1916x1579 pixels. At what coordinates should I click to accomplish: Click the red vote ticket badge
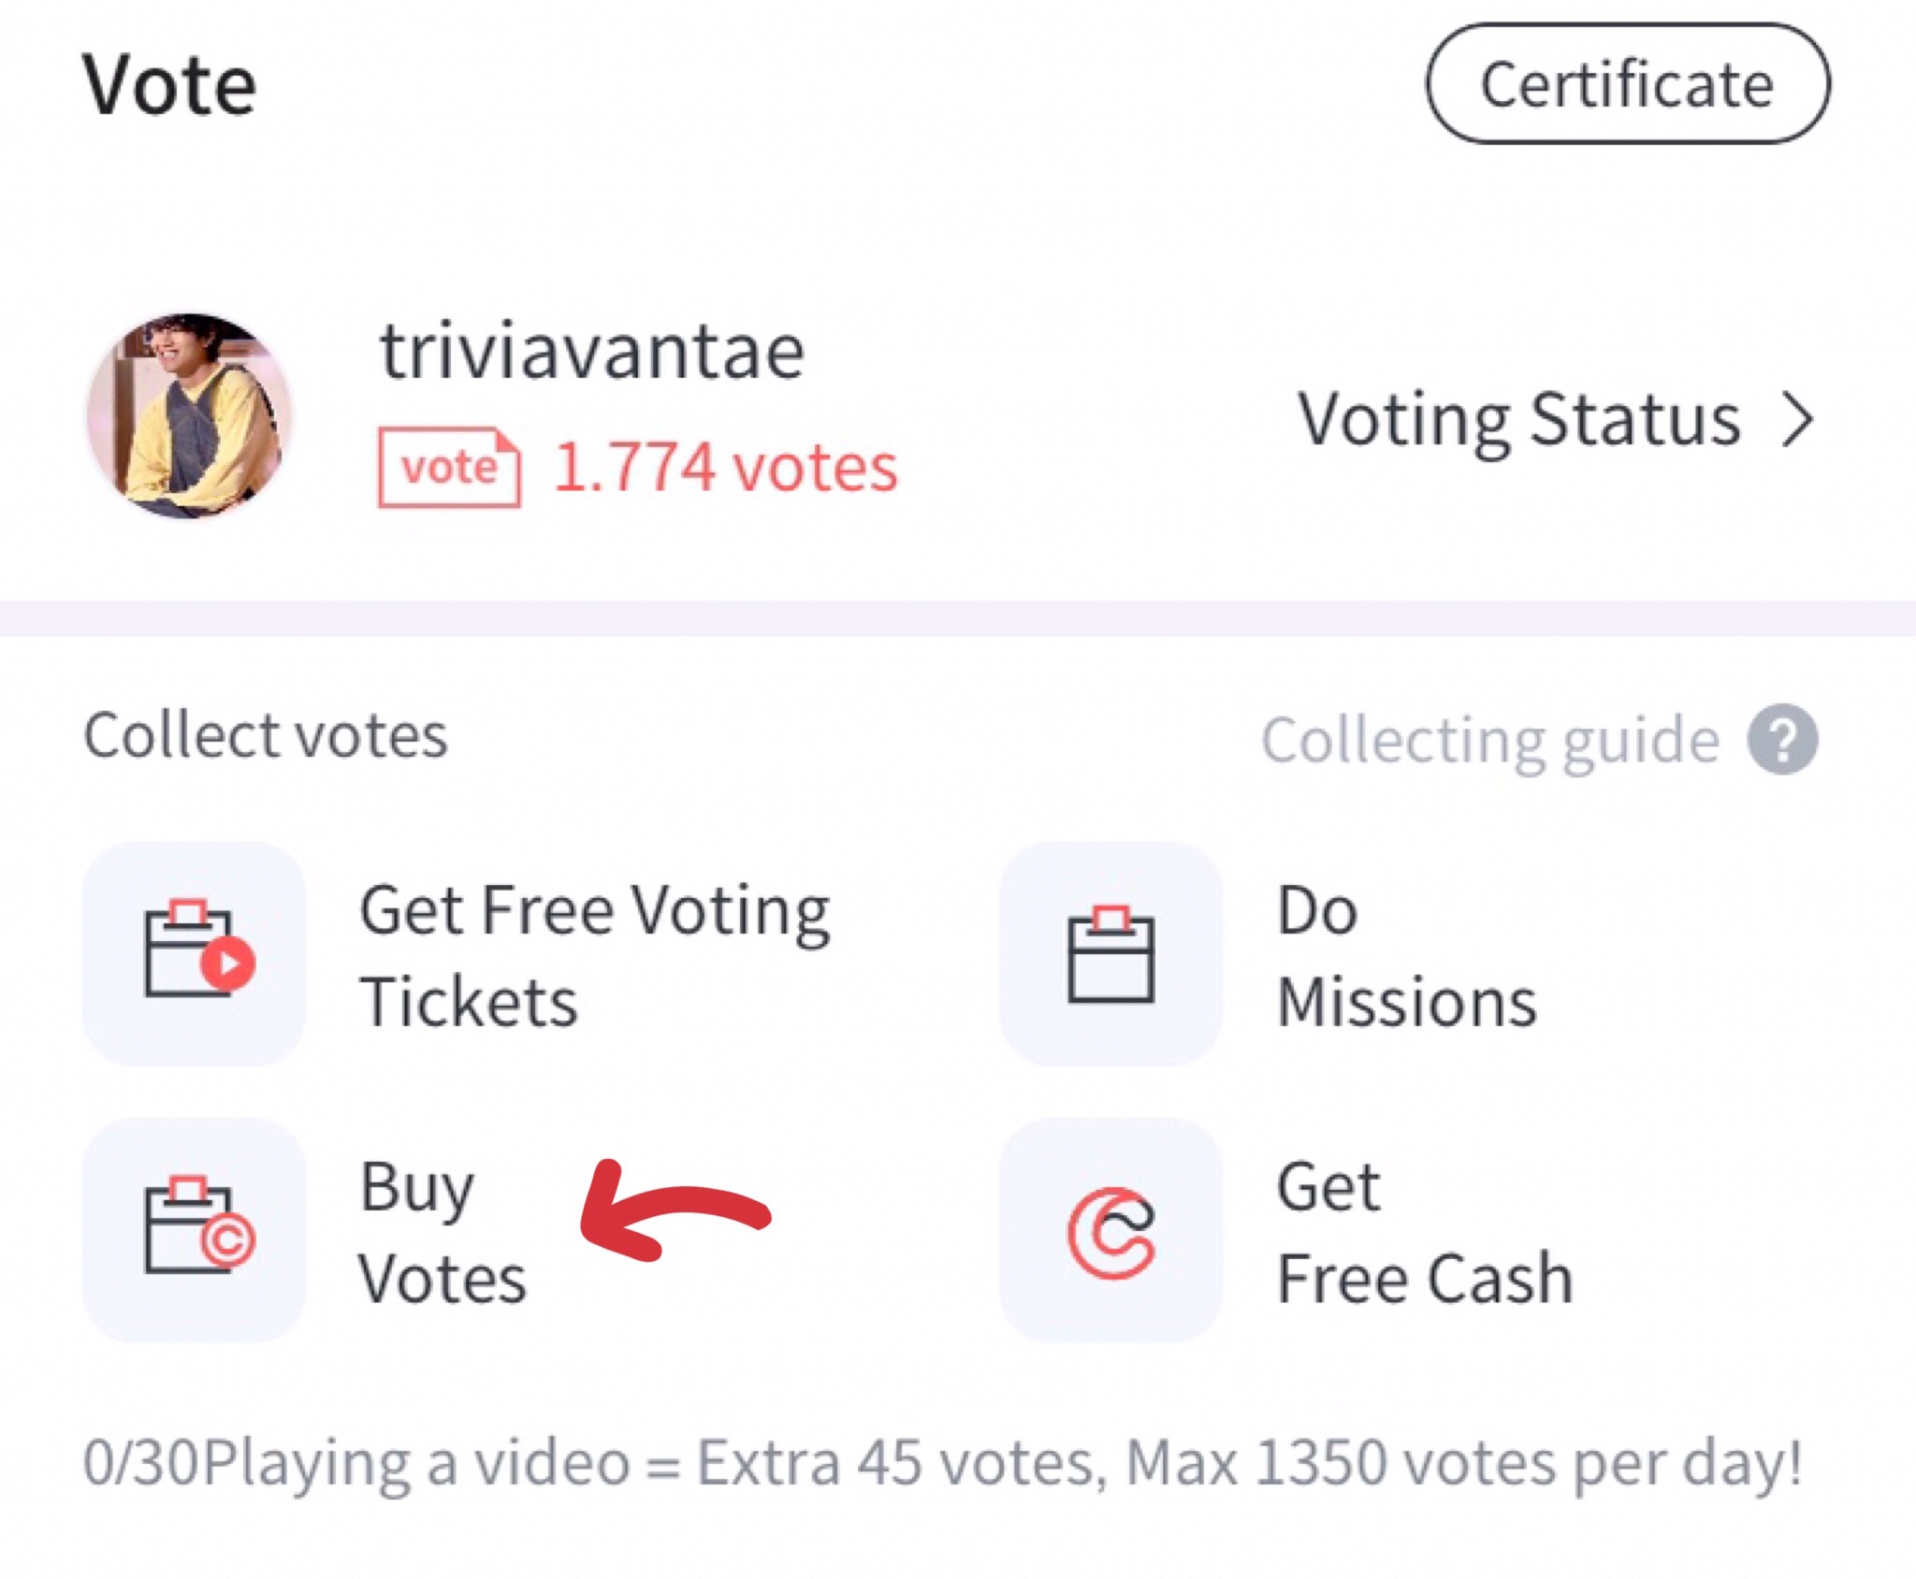(x=447, y=466)
